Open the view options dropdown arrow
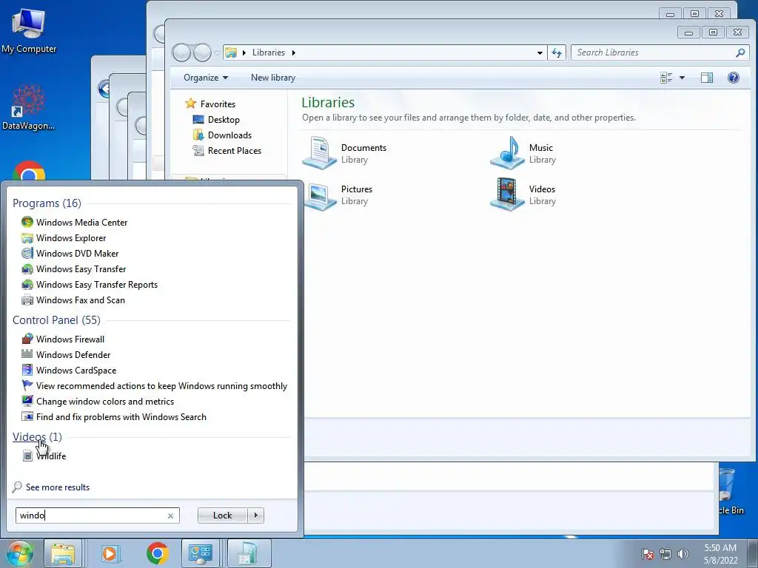 click(682, 77)
